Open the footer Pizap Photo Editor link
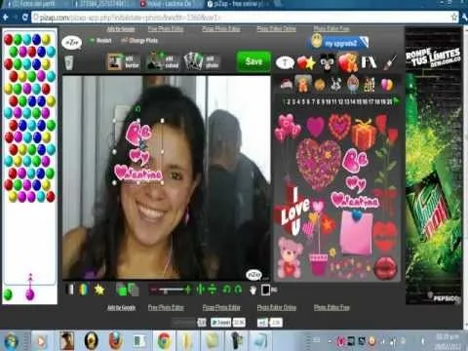The width and height of the screenshot is (468, 351). [x=221, y=307]
